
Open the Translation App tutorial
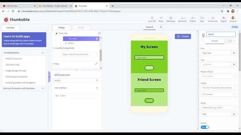click(x=12, y=65)
